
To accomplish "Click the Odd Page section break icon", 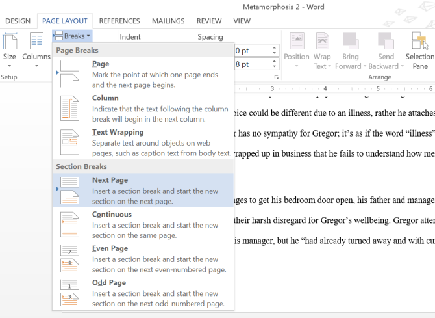I will (x=69, y=293).
